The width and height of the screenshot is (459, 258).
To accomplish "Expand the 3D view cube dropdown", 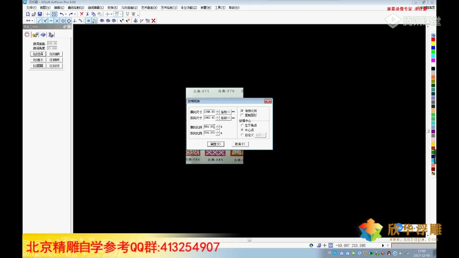I will [x=121, y=14].
